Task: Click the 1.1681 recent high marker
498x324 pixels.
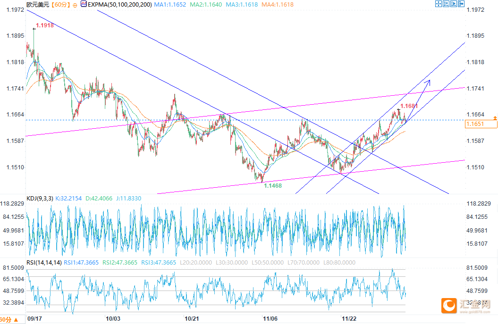Action: [x=409, y=106]
